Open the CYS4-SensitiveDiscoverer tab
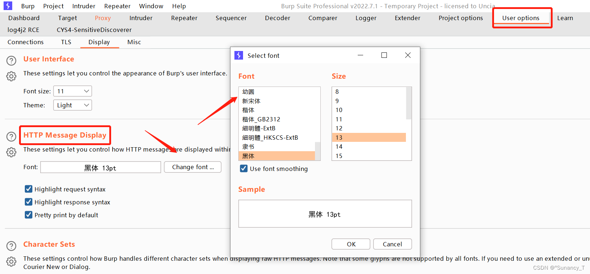The width and height of the screenshot is (590, 274). [x=94, y=30]
